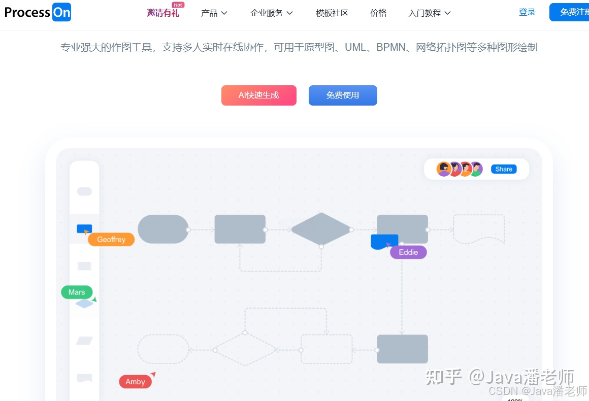Open the 邀请有礼 invite promotion

163,13
